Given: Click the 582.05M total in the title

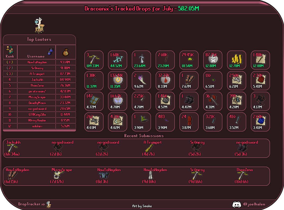Looking at the screenshot, I should point(189,8).
